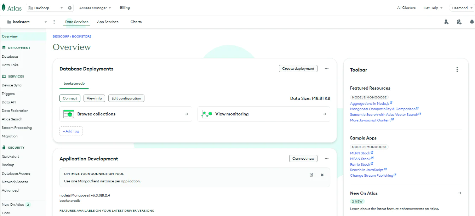Switch to the App Services tab
The width and height of the screenshot is (475, 216).
(x=108, y=22)
